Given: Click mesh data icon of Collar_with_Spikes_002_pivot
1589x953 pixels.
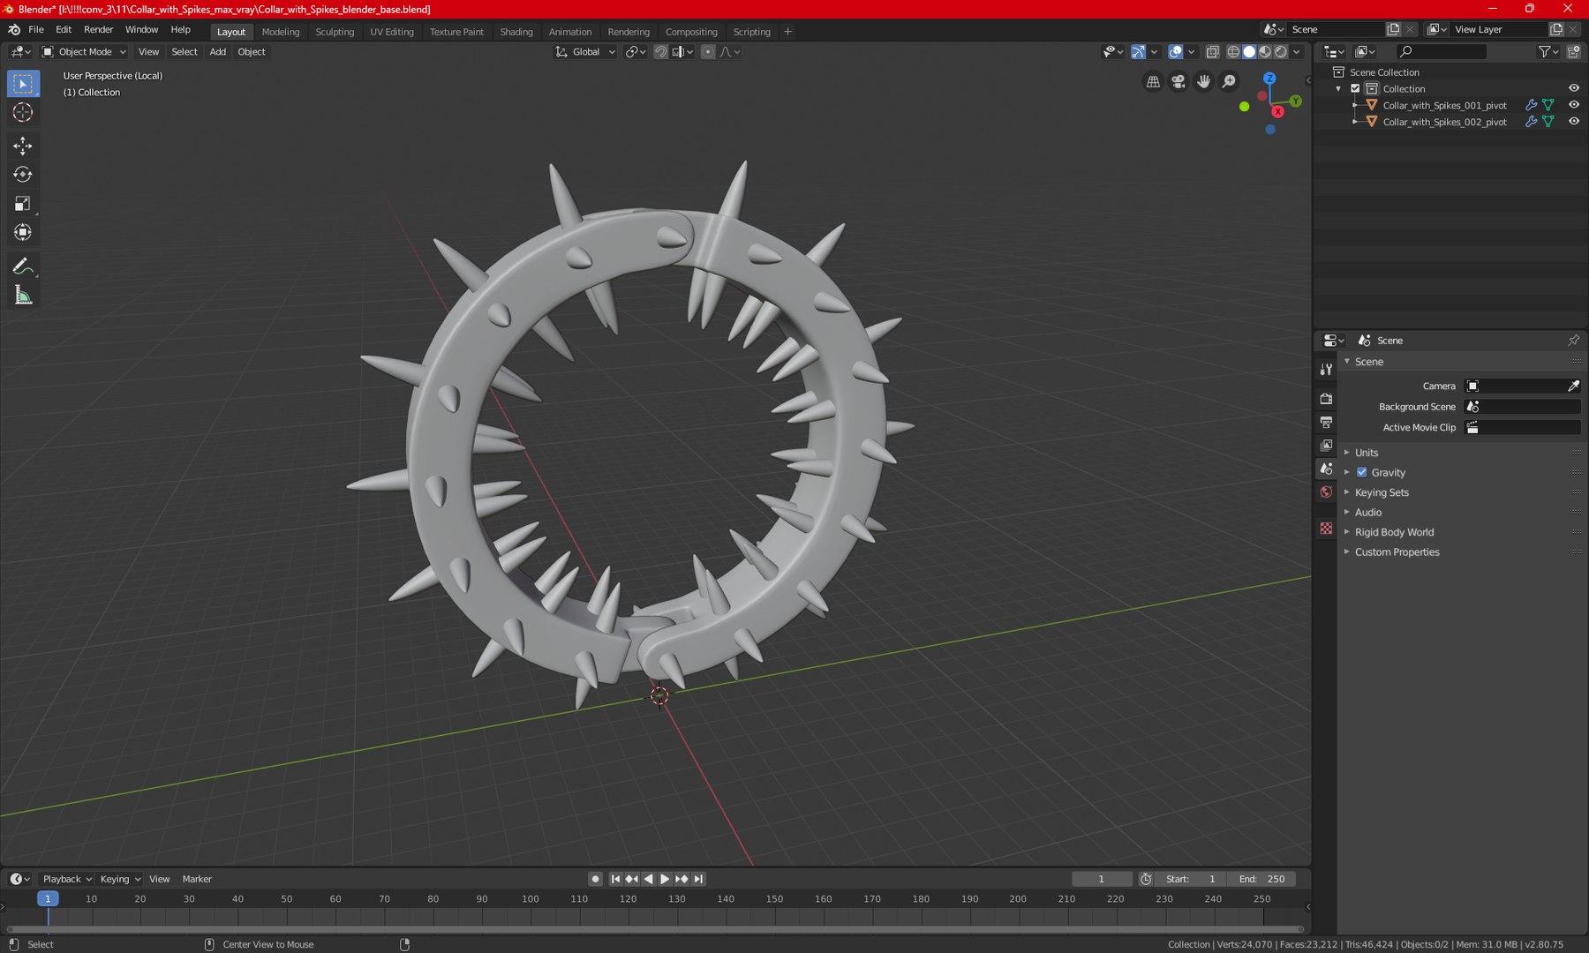Looking at the screenshot, I should click(x=1548, y=122).
